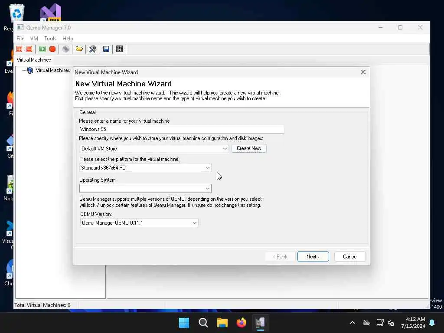The image size is (444, 333).
Task: Click the disabled Back button
Action: click(x=280, y=257)
